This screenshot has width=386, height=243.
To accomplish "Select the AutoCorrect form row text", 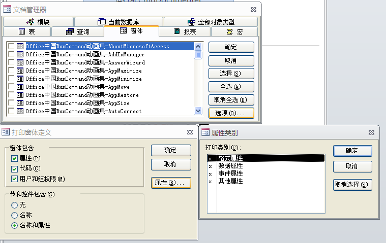I will click(x=84, y=111).
